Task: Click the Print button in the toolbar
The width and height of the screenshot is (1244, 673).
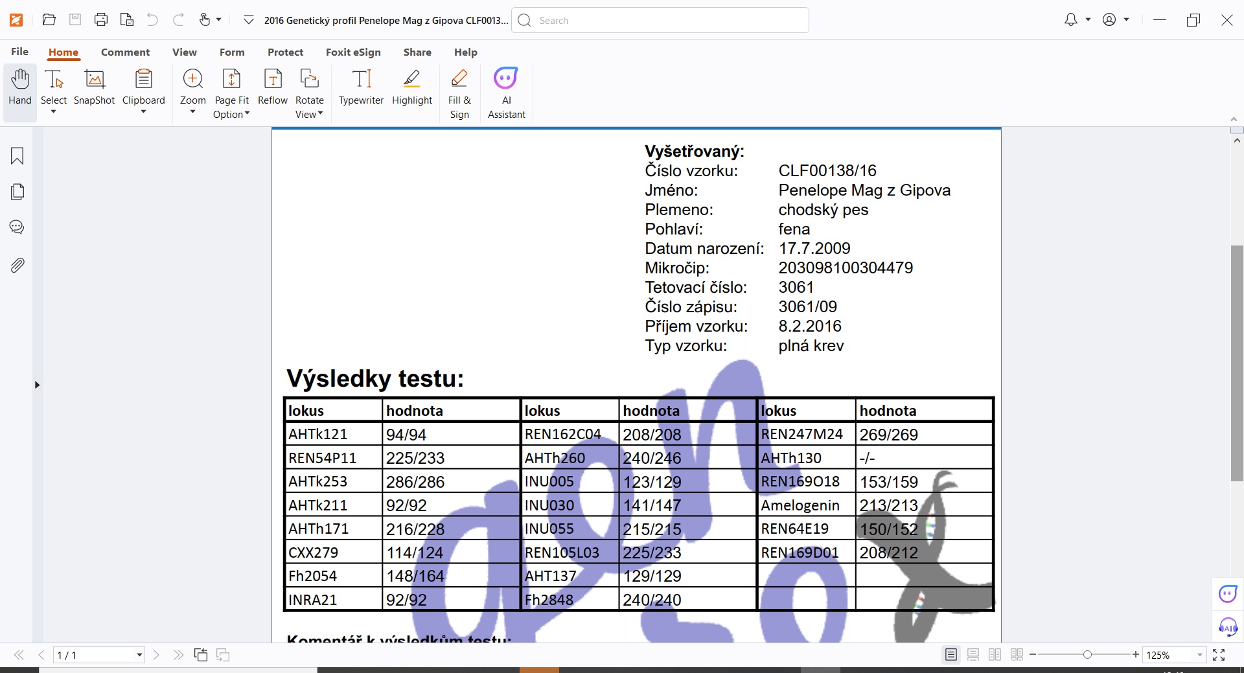Action: tap(100, 20)
